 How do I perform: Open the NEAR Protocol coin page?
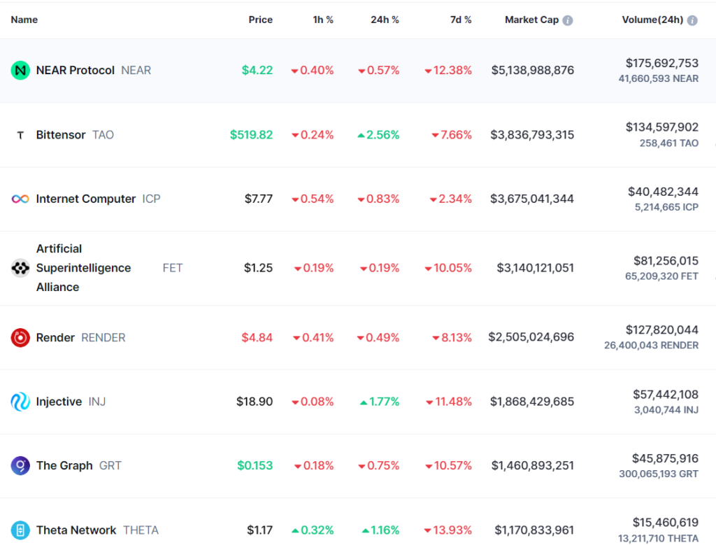coord(76,71)
